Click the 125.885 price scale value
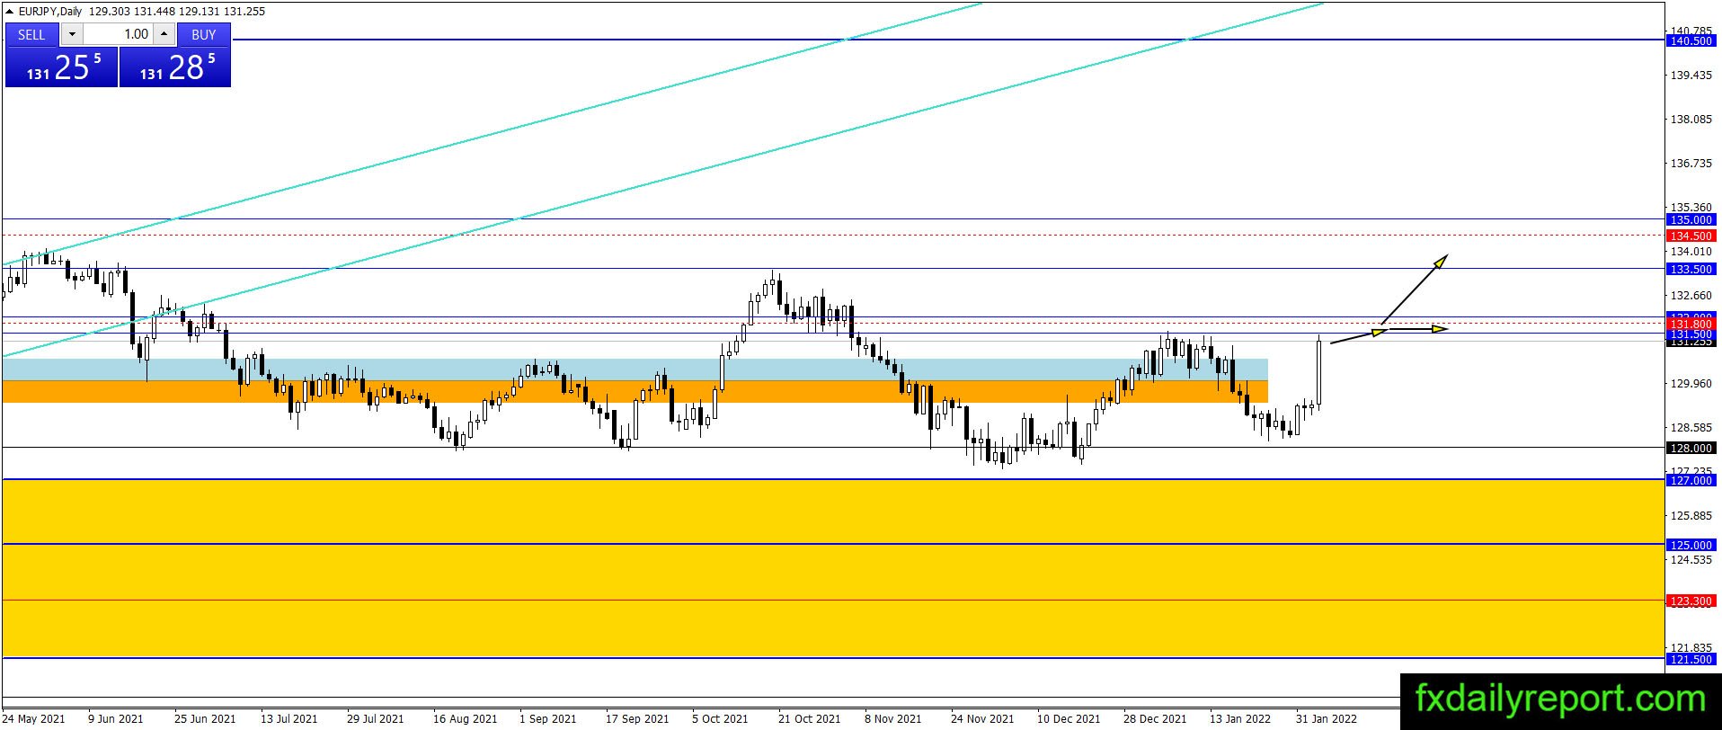The height and width of the screenshot is (730, 1722). click(x=1691, y=516)
